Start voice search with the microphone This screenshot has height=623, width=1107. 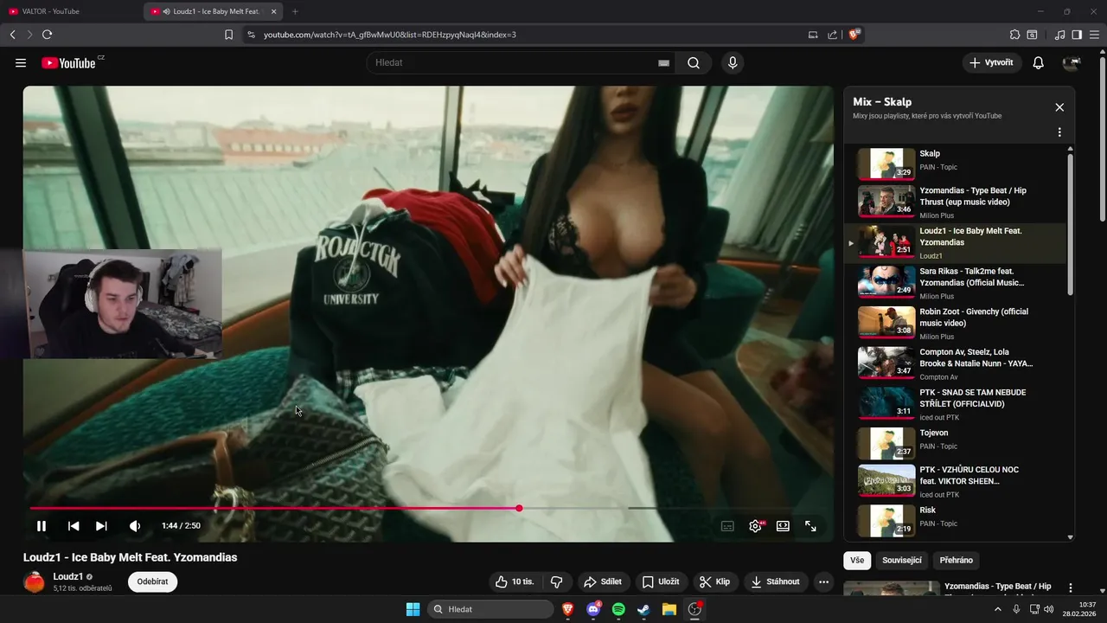pos(733,63)
